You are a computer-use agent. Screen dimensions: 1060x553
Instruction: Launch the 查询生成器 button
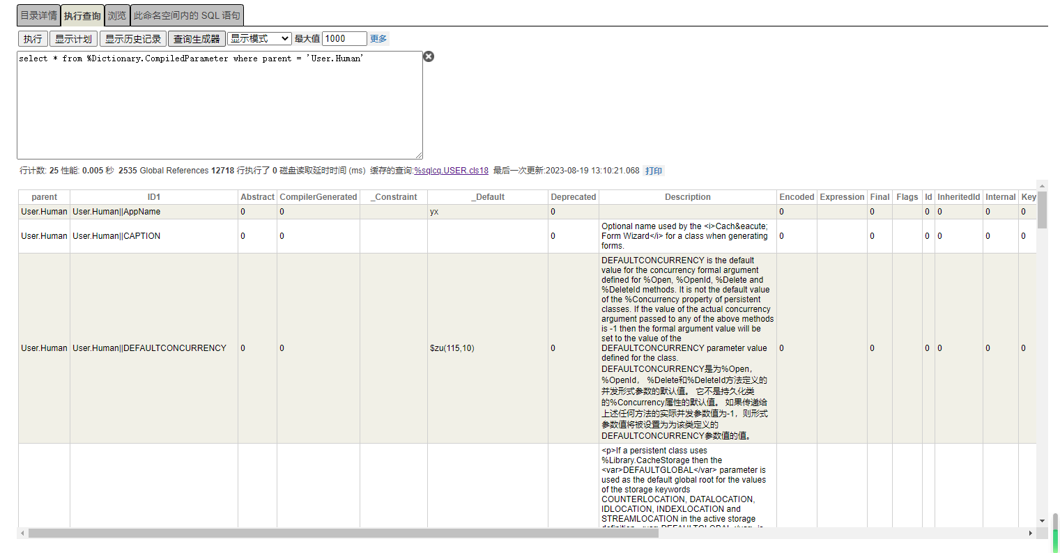pos(197,39)
